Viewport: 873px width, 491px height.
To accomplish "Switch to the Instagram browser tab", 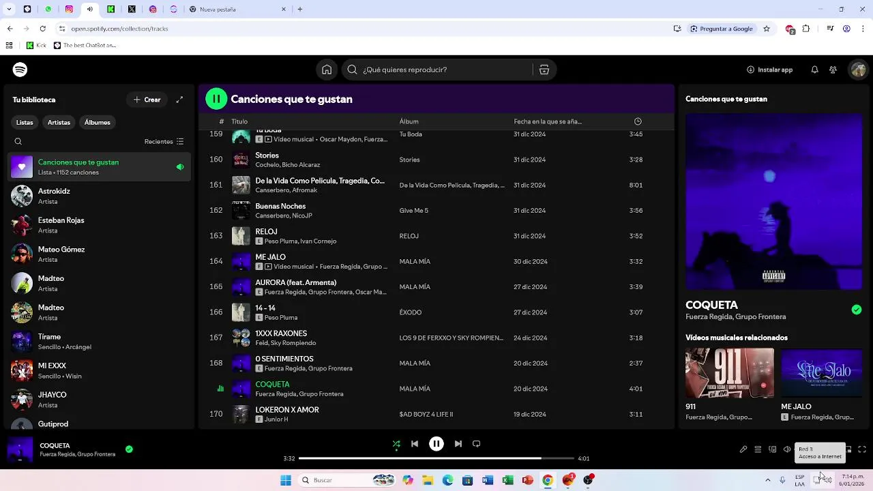I will [x=69, y=10].
